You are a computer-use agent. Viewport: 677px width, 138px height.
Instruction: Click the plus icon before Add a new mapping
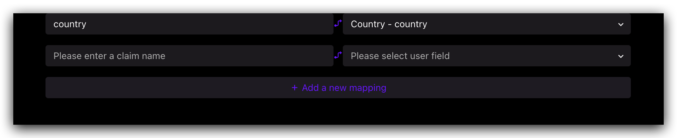(x=295, y=88)
